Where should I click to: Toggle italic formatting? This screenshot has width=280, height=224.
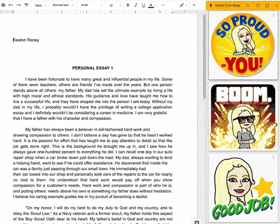[x=136, y=5]
